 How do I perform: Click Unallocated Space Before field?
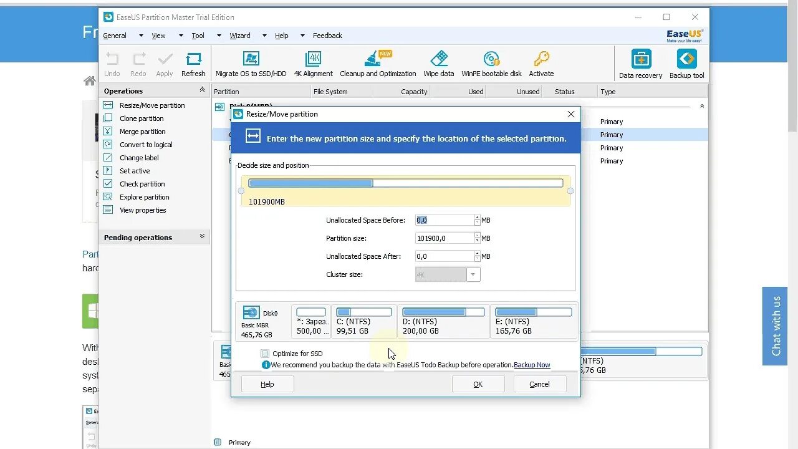[445, 220]
